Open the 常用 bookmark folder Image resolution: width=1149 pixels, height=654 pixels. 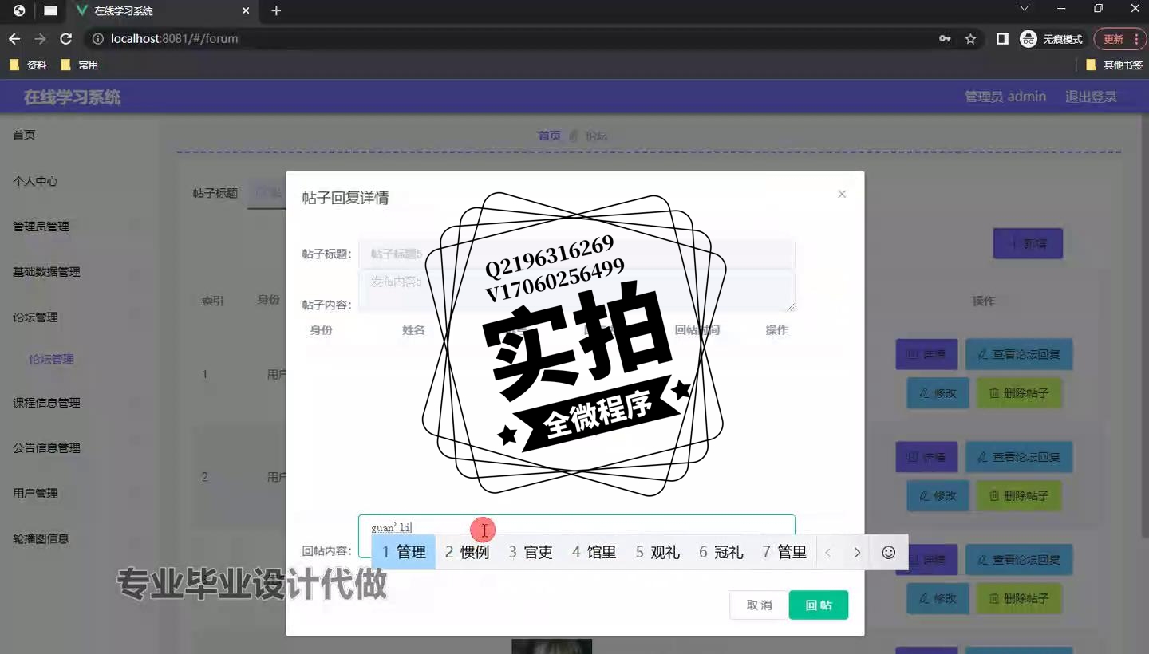[80, 65]
